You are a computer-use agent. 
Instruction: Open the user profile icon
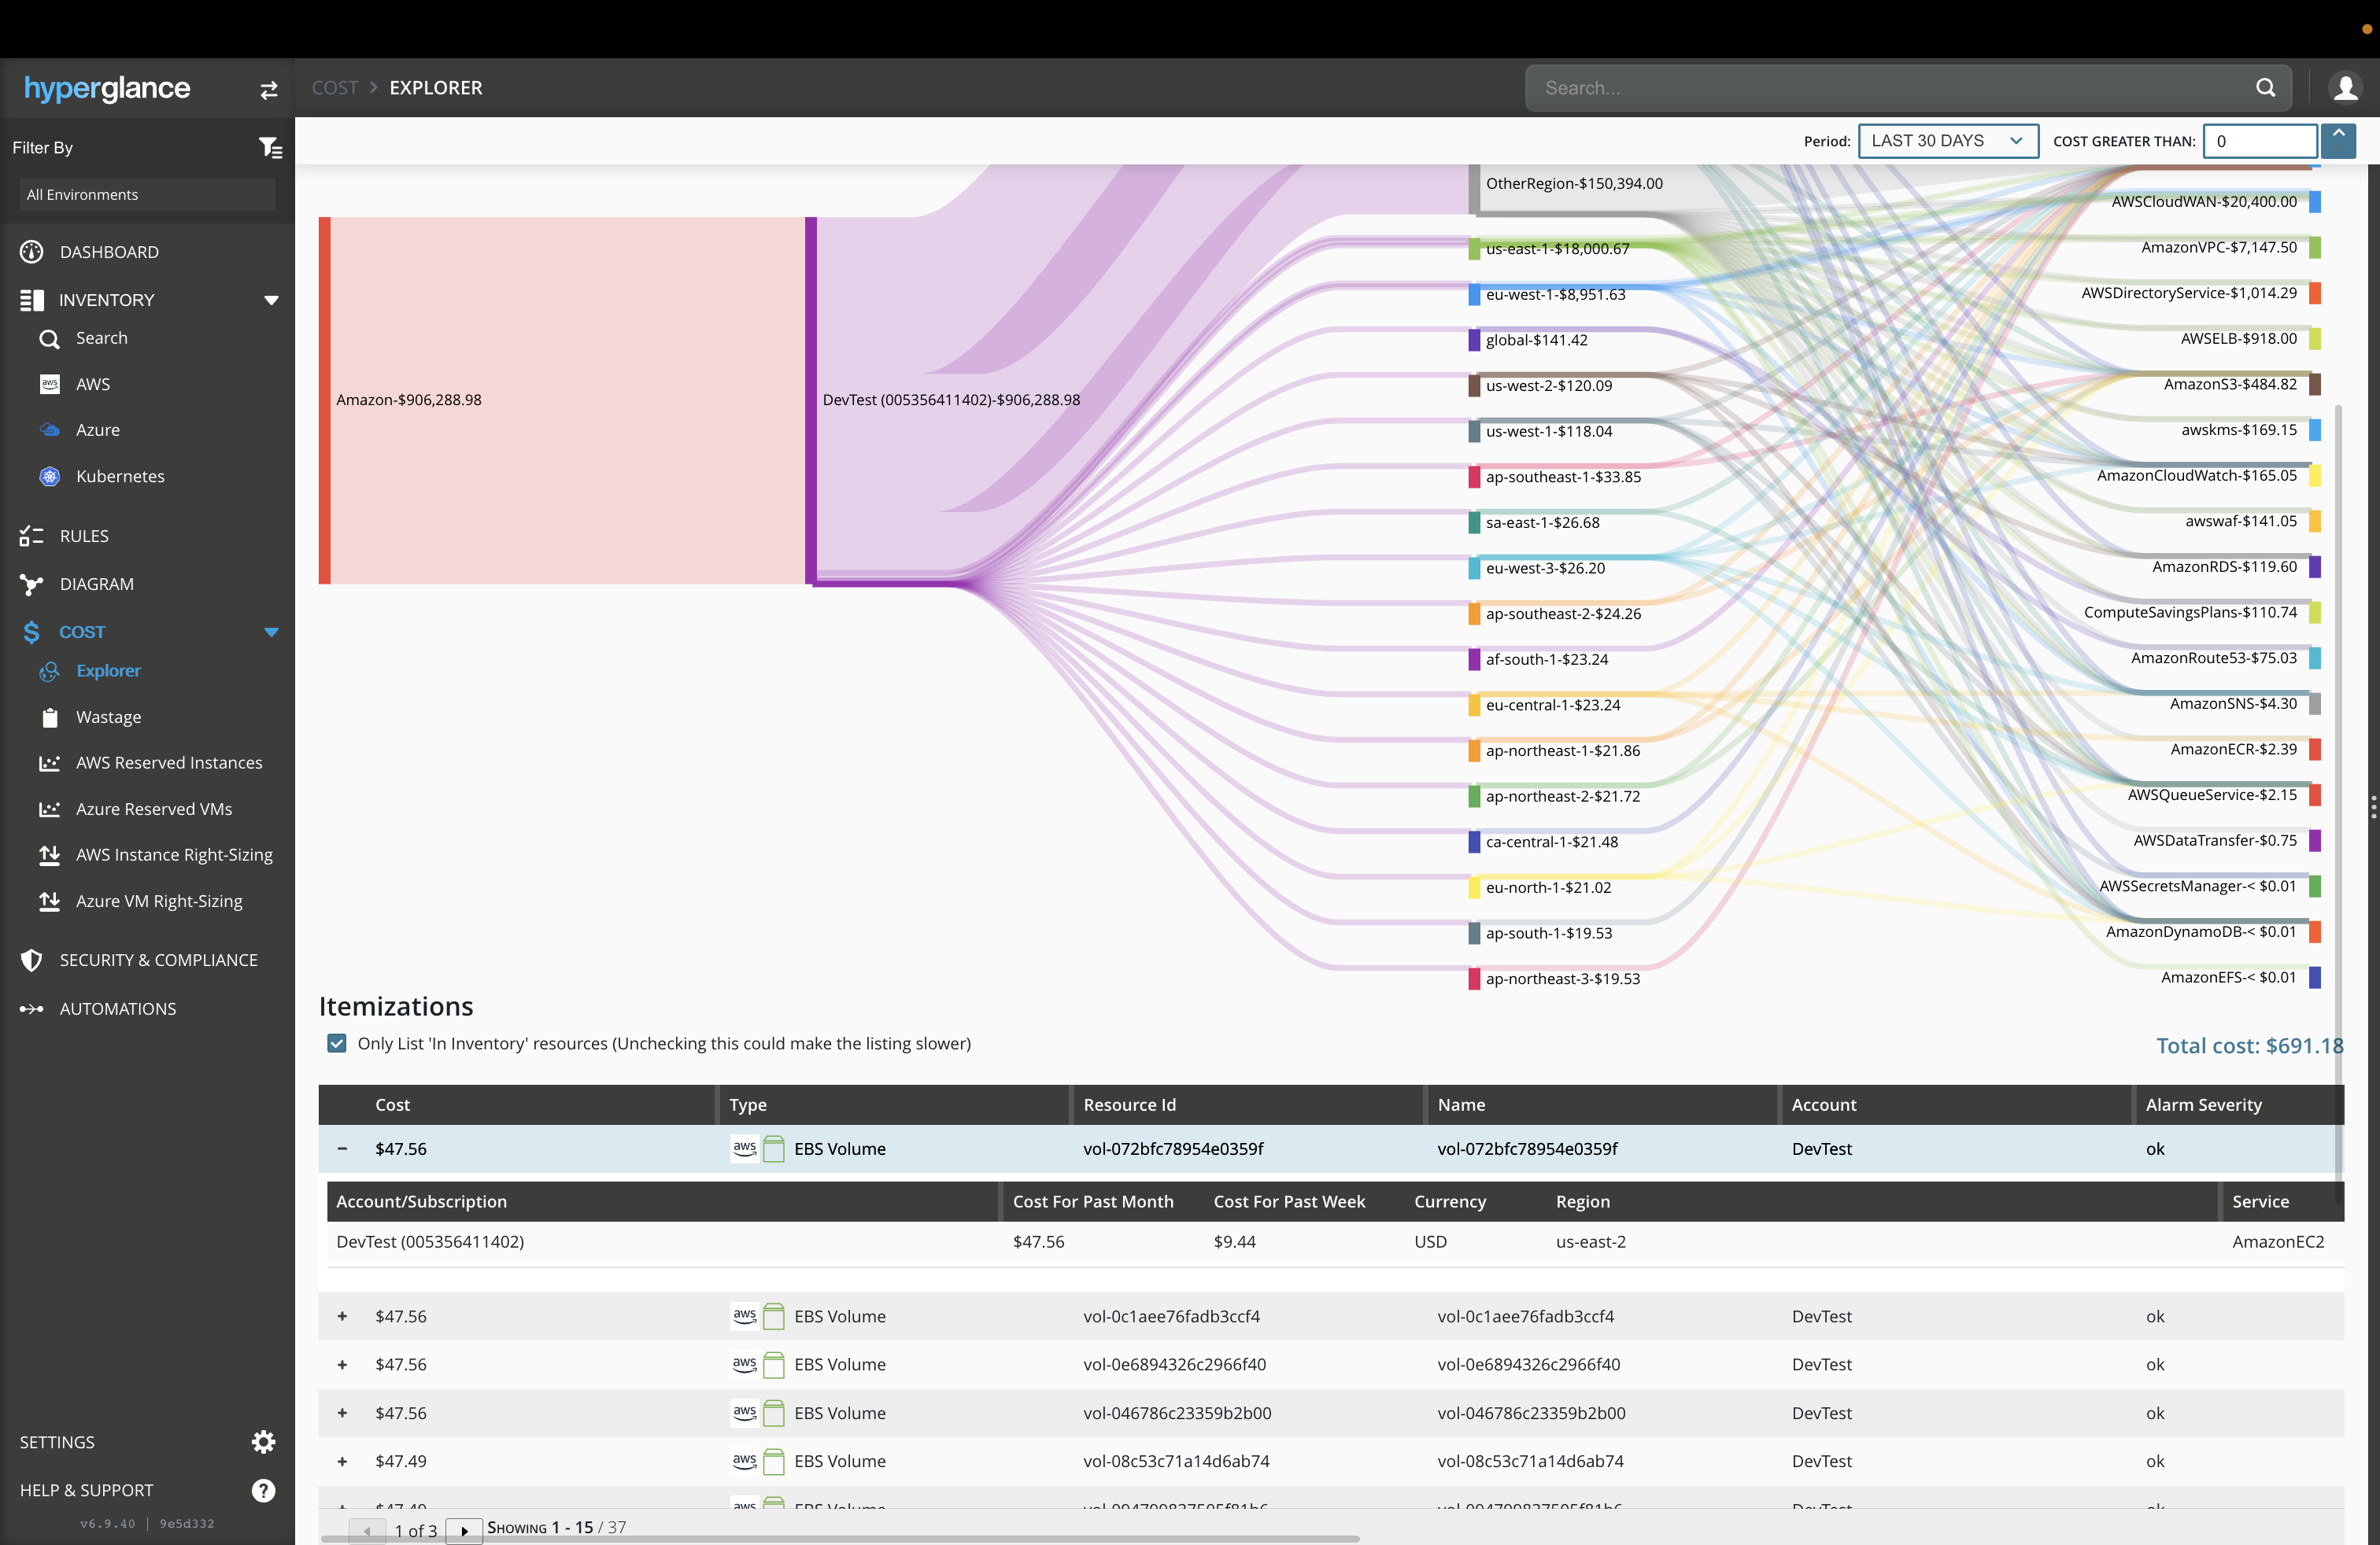click(x=2345, y=88)
